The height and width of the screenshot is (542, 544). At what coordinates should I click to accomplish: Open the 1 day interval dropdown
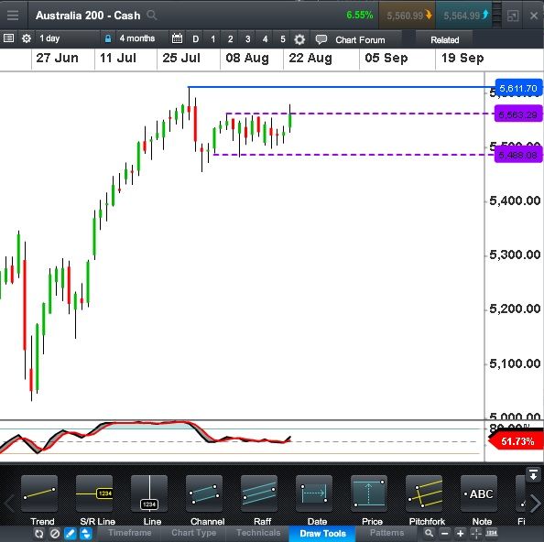tap(67, 38)
